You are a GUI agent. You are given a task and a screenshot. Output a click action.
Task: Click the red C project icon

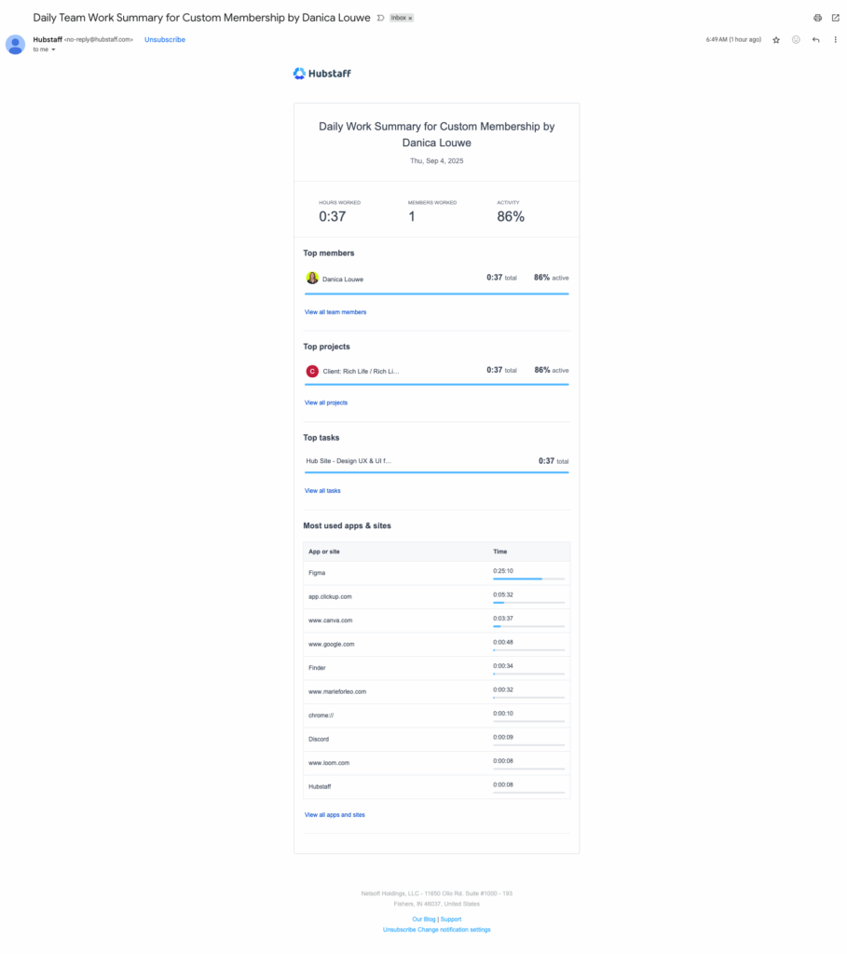click(x=312, y=371)
